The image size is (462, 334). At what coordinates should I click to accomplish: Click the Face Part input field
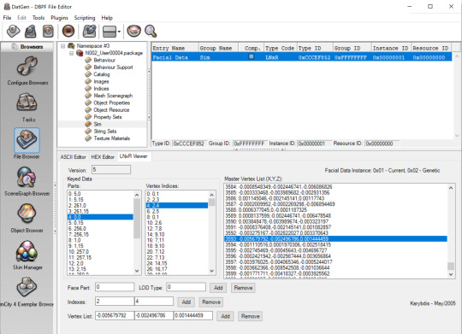pos(115,287)
